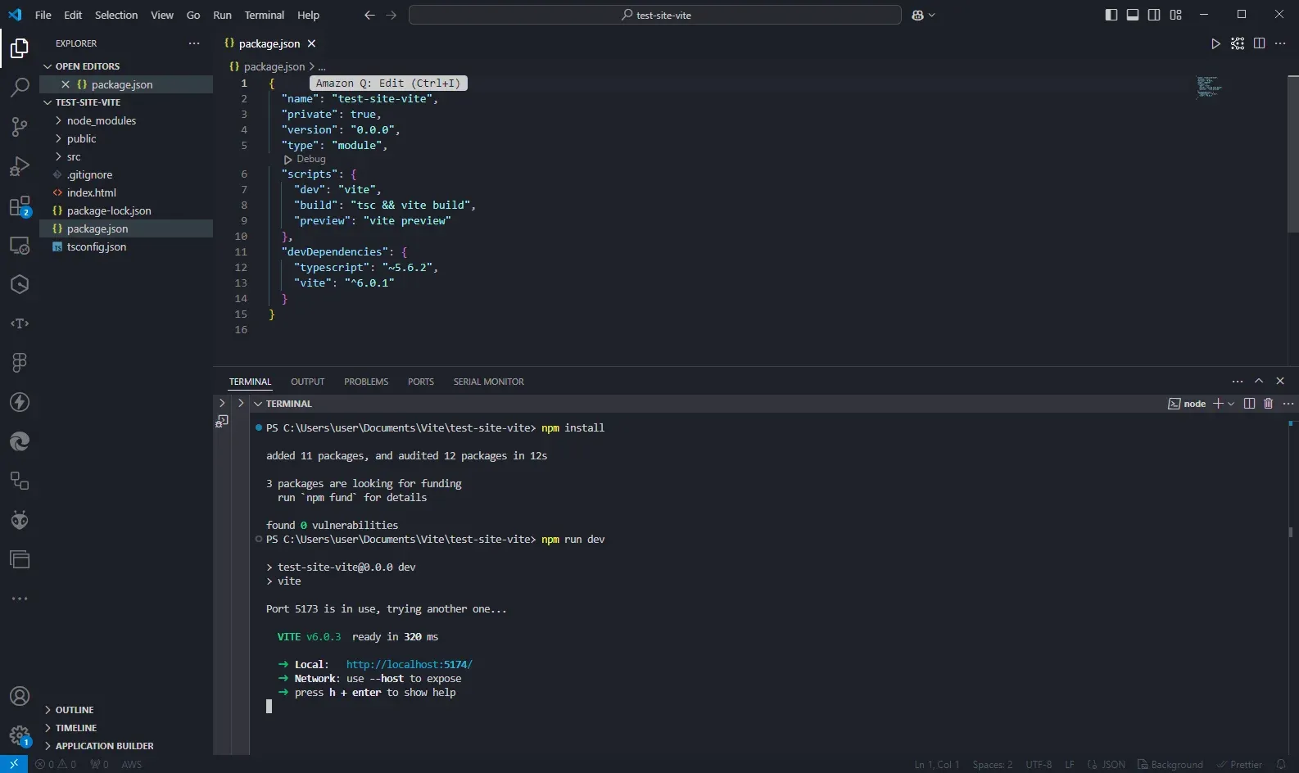Open Explorer Views and More Actions
The width and height of the screenshot is (1299, 773).
tap(194, 43)
